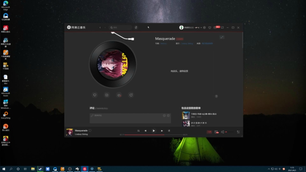Click the vertical scrollbar of the player view
Viewport: 306px width, 172px height.
(x=242, y=40)
